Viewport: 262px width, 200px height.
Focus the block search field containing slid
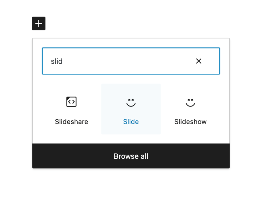131,61
